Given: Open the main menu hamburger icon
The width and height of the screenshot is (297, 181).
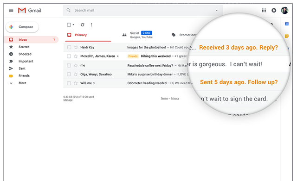Looking at the screenshot, I should [x=11, y=10].
